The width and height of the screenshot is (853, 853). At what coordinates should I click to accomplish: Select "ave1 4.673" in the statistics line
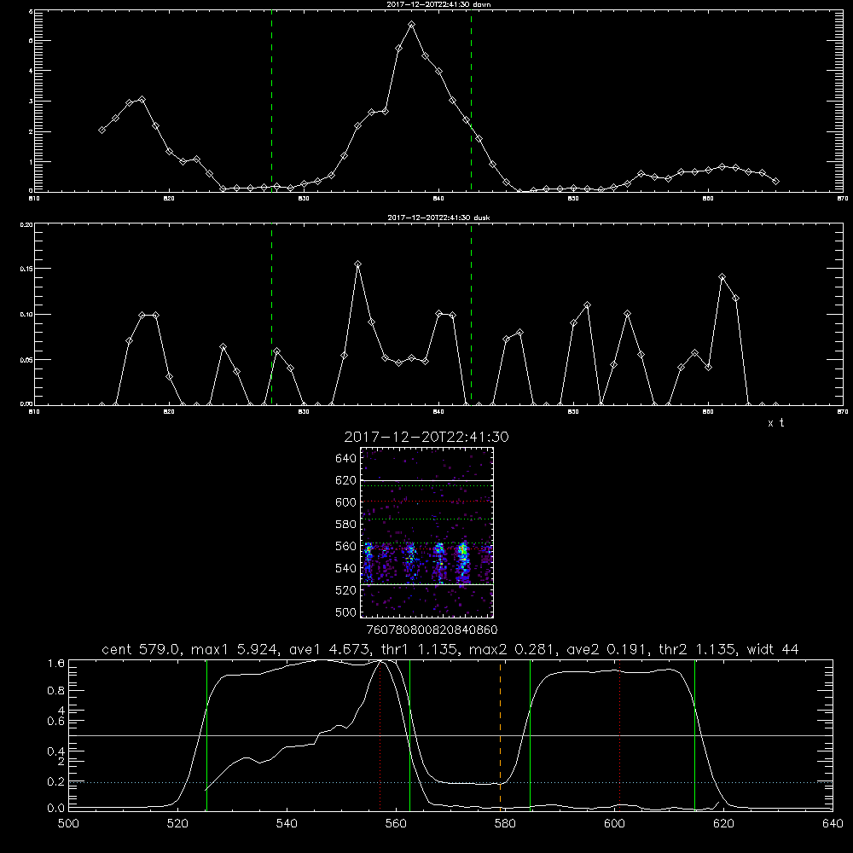(x=329, y=649)
